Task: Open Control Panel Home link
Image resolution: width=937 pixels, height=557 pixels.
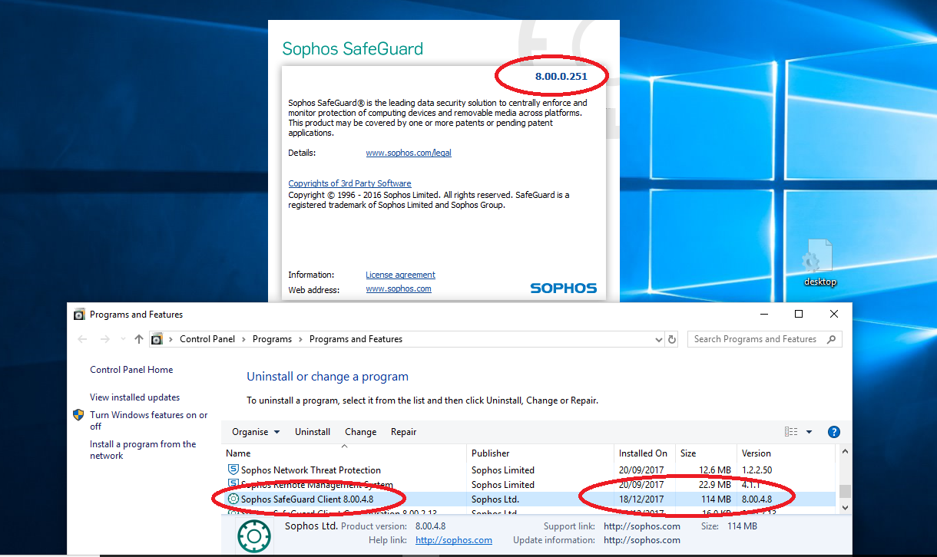Action: click(131, 370)
